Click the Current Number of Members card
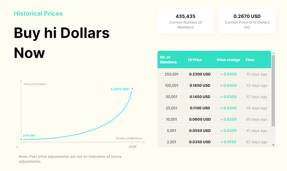Image resolution: width=287 pixels, height=171 pixels. 185,21
